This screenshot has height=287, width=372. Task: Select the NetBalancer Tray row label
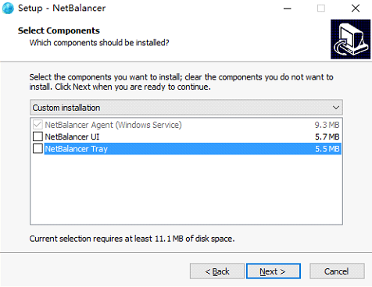point(77,149)
